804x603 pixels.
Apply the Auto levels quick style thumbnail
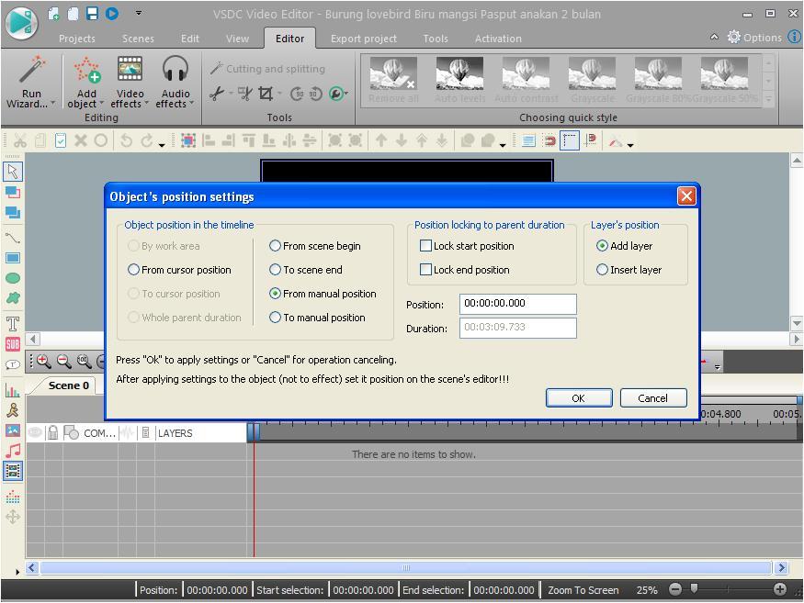[459, 80]
